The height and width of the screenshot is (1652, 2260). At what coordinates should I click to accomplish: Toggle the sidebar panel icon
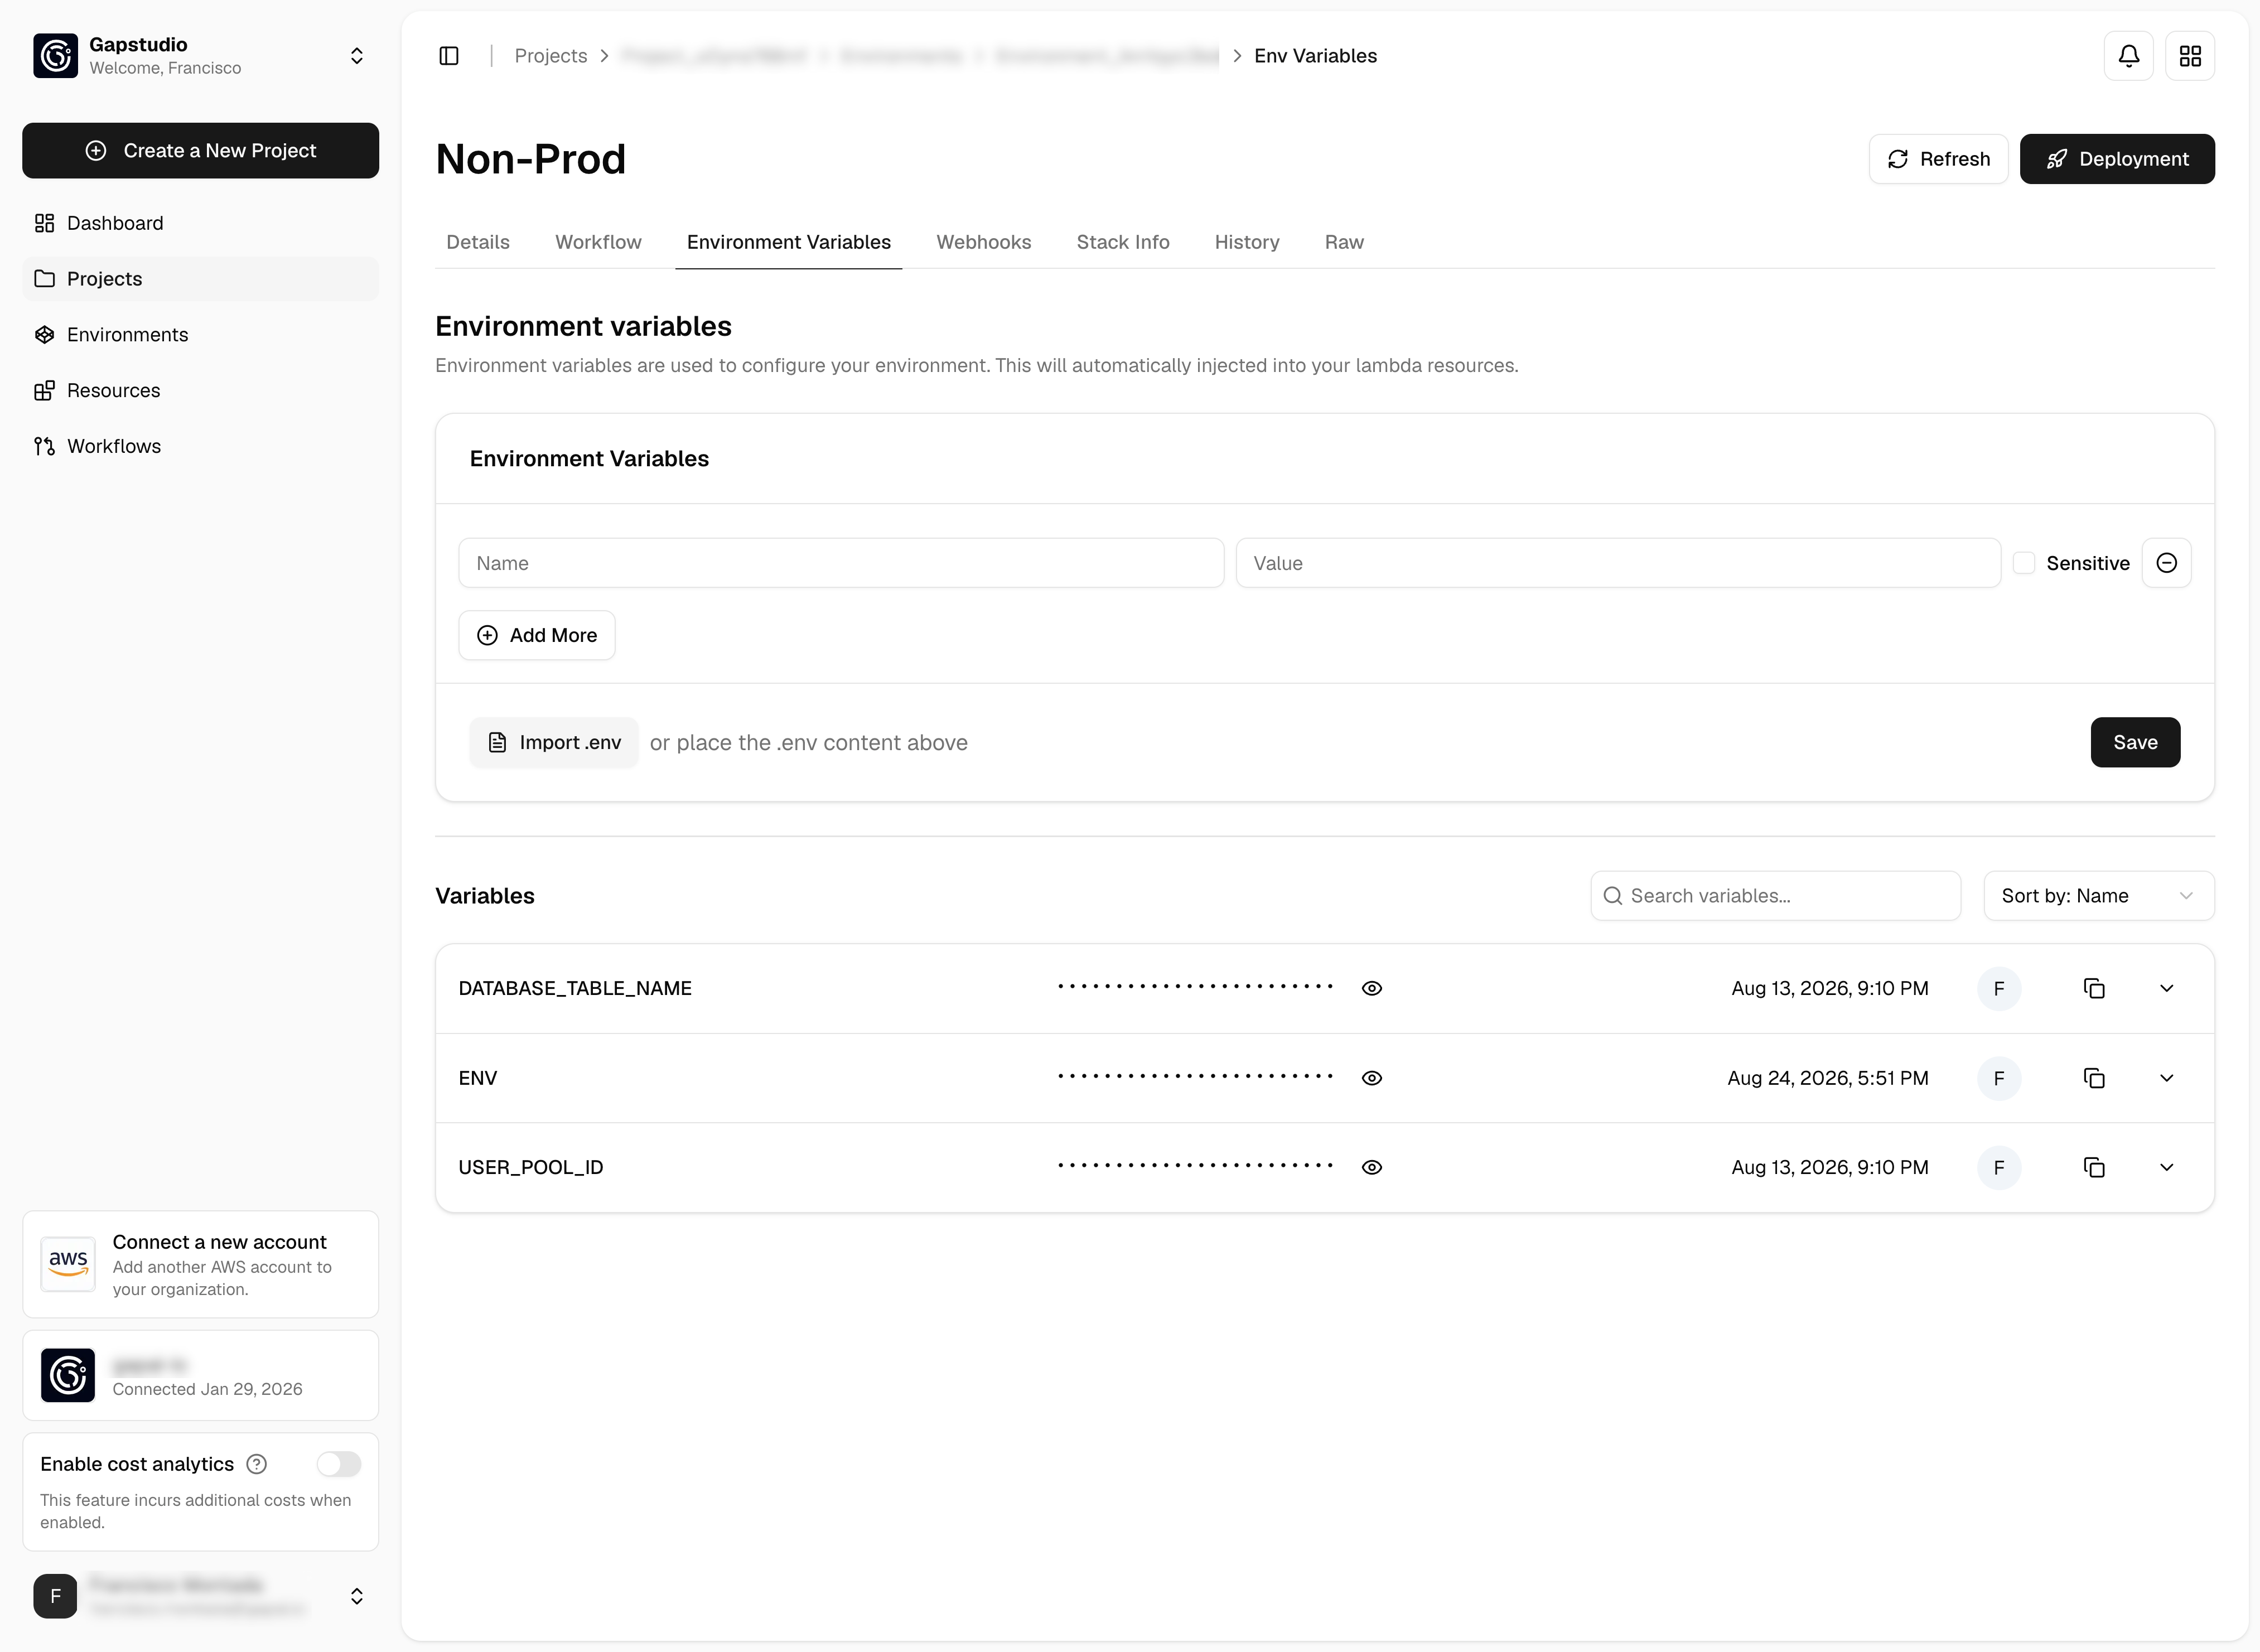pos(449,56)
